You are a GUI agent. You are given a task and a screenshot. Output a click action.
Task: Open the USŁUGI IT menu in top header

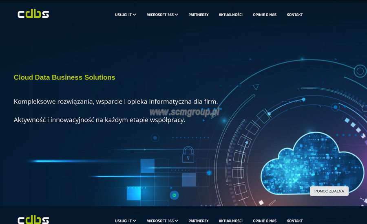click(x=123, y=15)
